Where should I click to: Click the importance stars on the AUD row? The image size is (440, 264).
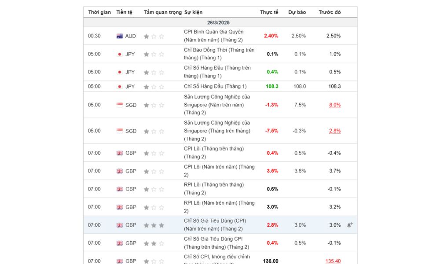(154, 37)
